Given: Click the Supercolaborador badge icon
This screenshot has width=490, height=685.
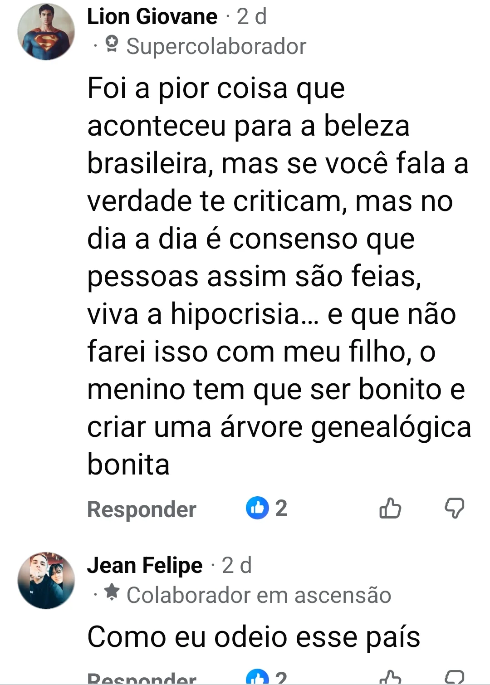Looking at the screenshot, I should pyautogui.click(x=112, y=44).
